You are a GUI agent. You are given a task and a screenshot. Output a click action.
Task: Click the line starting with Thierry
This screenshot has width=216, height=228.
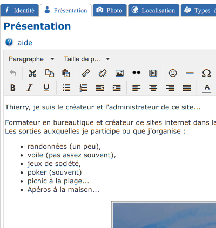point(103,107)
